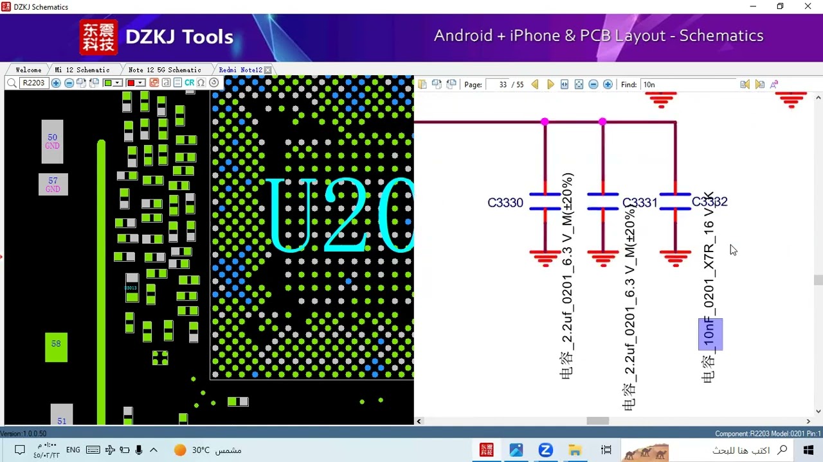
Task: Click the rotate page icon in schematic toolbar
Action: (437, 84)
